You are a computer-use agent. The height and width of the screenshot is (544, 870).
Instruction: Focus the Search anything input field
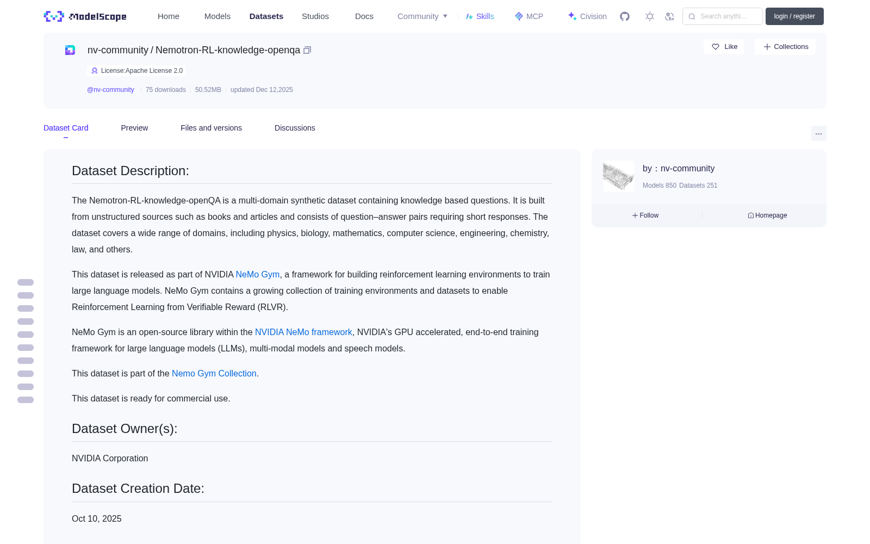(723, 16)
